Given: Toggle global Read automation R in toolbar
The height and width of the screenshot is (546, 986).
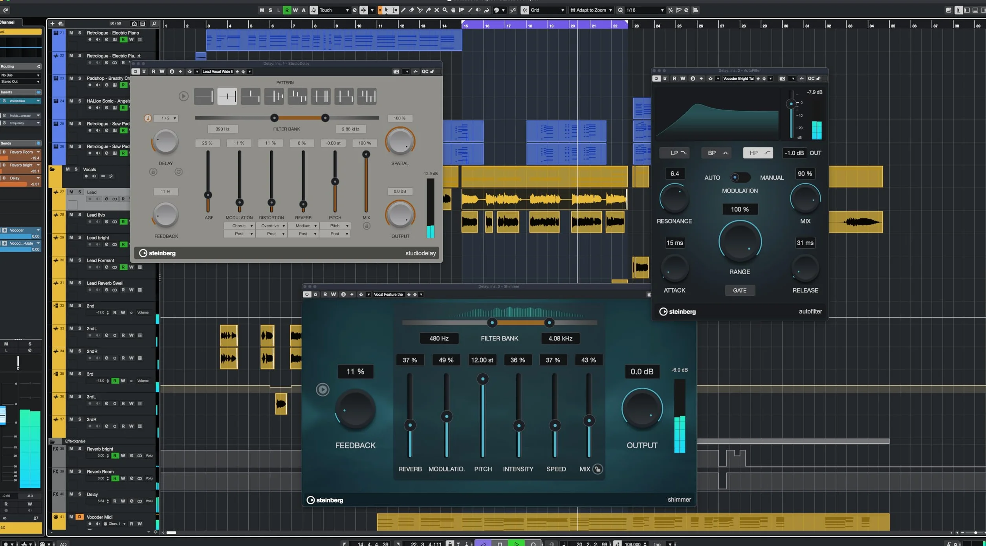Looking at the screenshot, I should click(287, 10).
